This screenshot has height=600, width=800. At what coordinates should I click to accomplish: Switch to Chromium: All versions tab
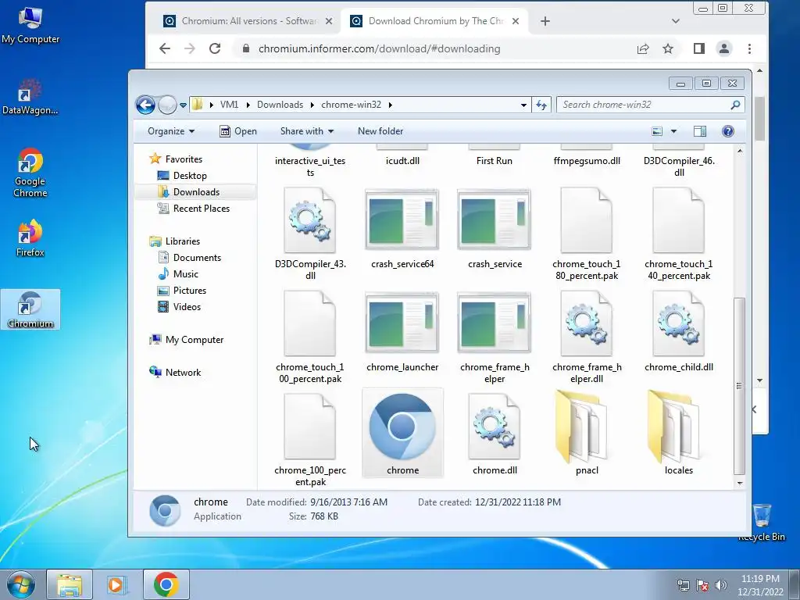tap(248, 21)
